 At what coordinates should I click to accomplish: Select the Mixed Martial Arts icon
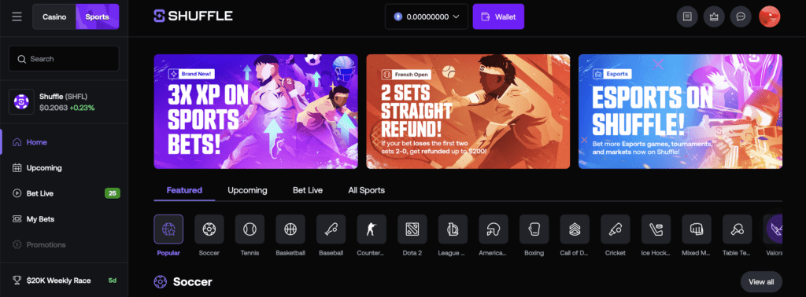tap(696, 229)
